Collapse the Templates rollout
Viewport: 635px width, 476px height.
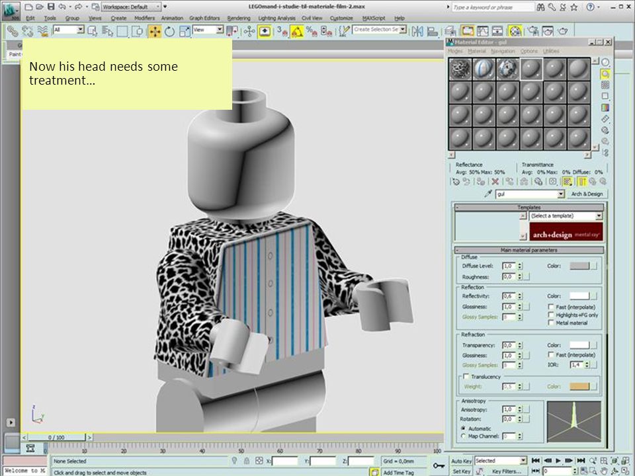tap(529, 207)
